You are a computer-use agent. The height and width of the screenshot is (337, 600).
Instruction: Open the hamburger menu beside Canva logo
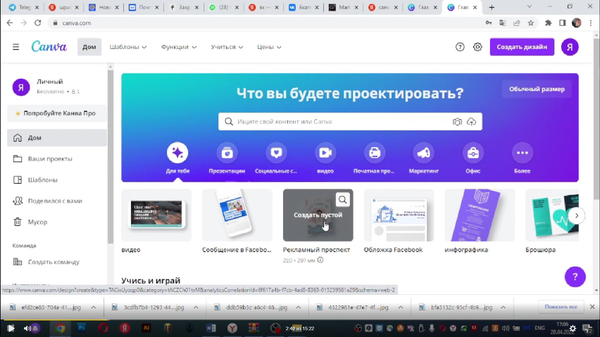point(16,47)
